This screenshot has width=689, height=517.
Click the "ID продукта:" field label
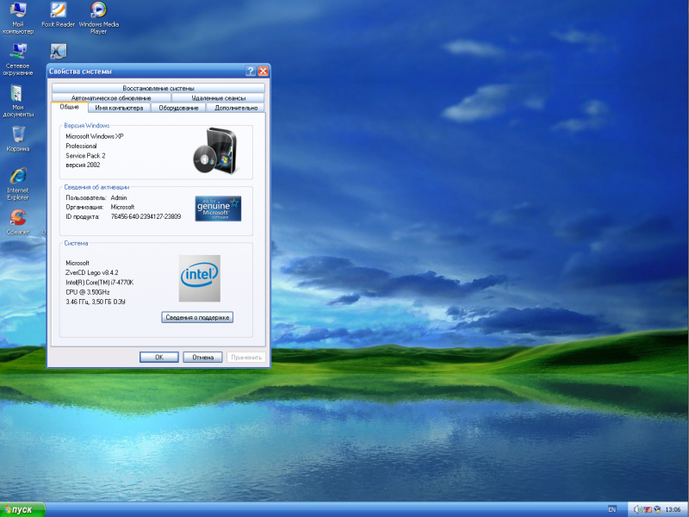(x=83, y=216)
